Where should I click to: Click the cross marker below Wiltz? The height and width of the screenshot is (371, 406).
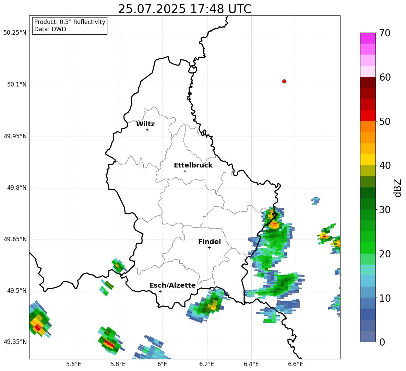click(x=147, y=130)
